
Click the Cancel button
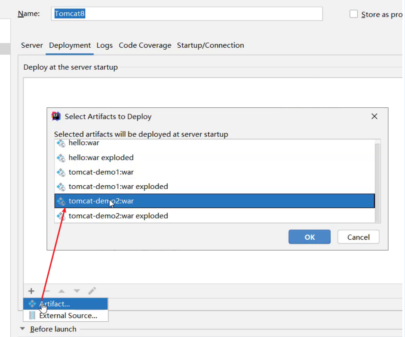(x=358, y=237)
